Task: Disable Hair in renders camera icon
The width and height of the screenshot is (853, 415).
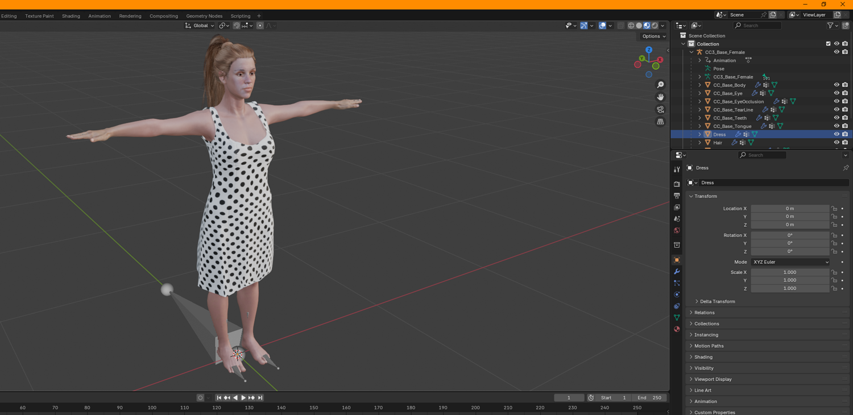Action: click(x=845, y=143)
